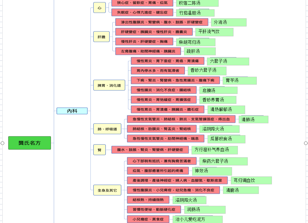
Task: Select the 全身及其它 category node
Action: [107, 190]
